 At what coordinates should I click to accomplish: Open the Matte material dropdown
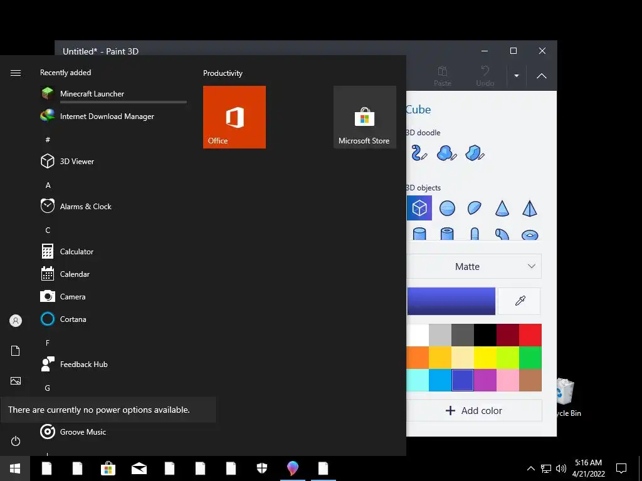pos(474,266)
